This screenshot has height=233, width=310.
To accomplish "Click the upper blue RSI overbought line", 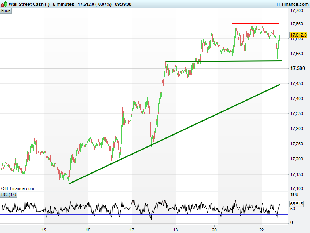I will 144,203.
